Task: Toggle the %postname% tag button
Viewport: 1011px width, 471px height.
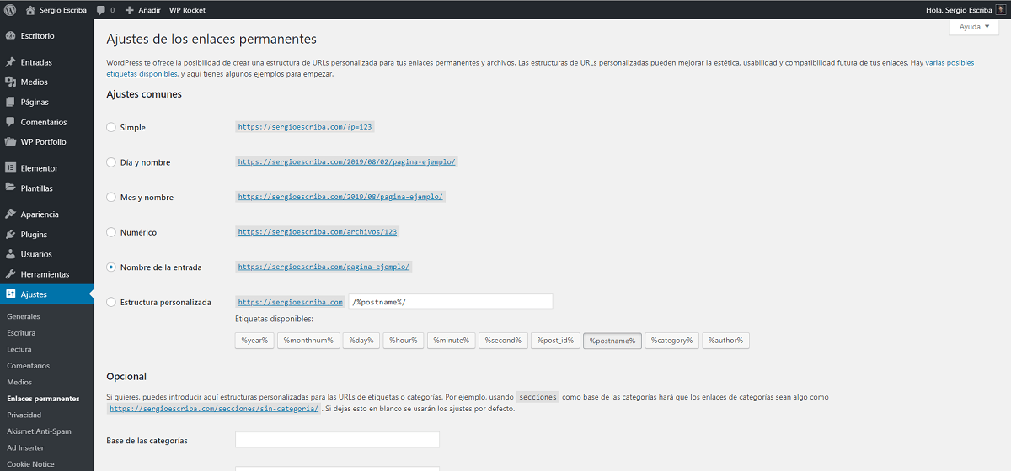Action: coord(612,341)
